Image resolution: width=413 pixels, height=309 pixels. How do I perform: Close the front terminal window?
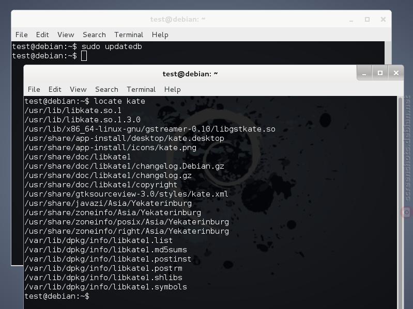(396, 73)
